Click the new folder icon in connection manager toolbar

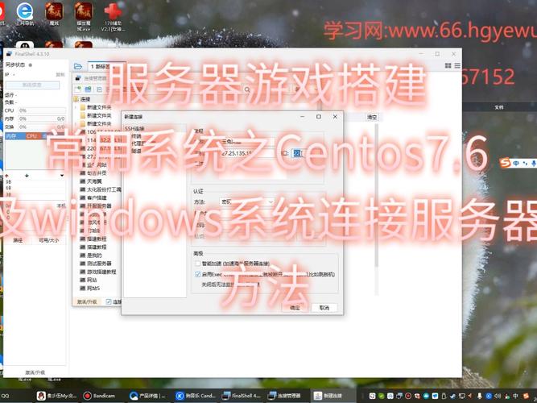89,89
